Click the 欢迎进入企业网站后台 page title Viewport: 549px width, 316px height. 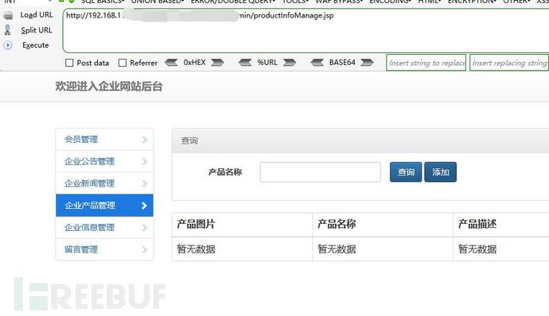pyautogui.click(x=109, y=87)
